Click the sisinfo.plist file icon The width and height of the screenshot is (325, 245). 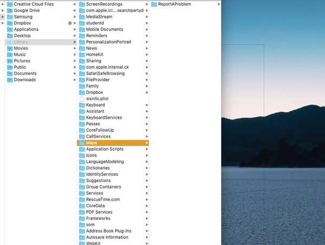tap(82, 99)
